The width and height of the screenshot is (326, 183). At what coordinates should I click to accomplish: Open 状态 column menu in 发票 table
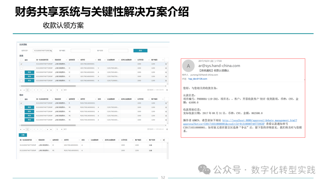105,60
